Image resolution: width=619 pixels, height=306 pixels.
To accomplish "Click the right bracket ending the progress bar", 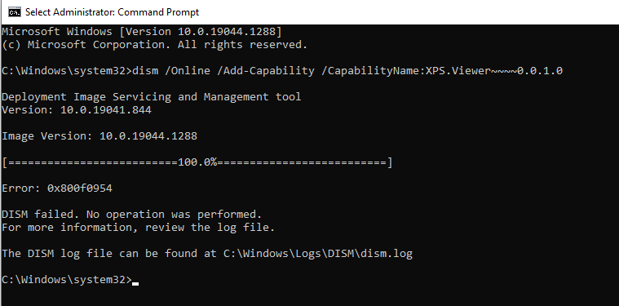I will pos(390,162).
